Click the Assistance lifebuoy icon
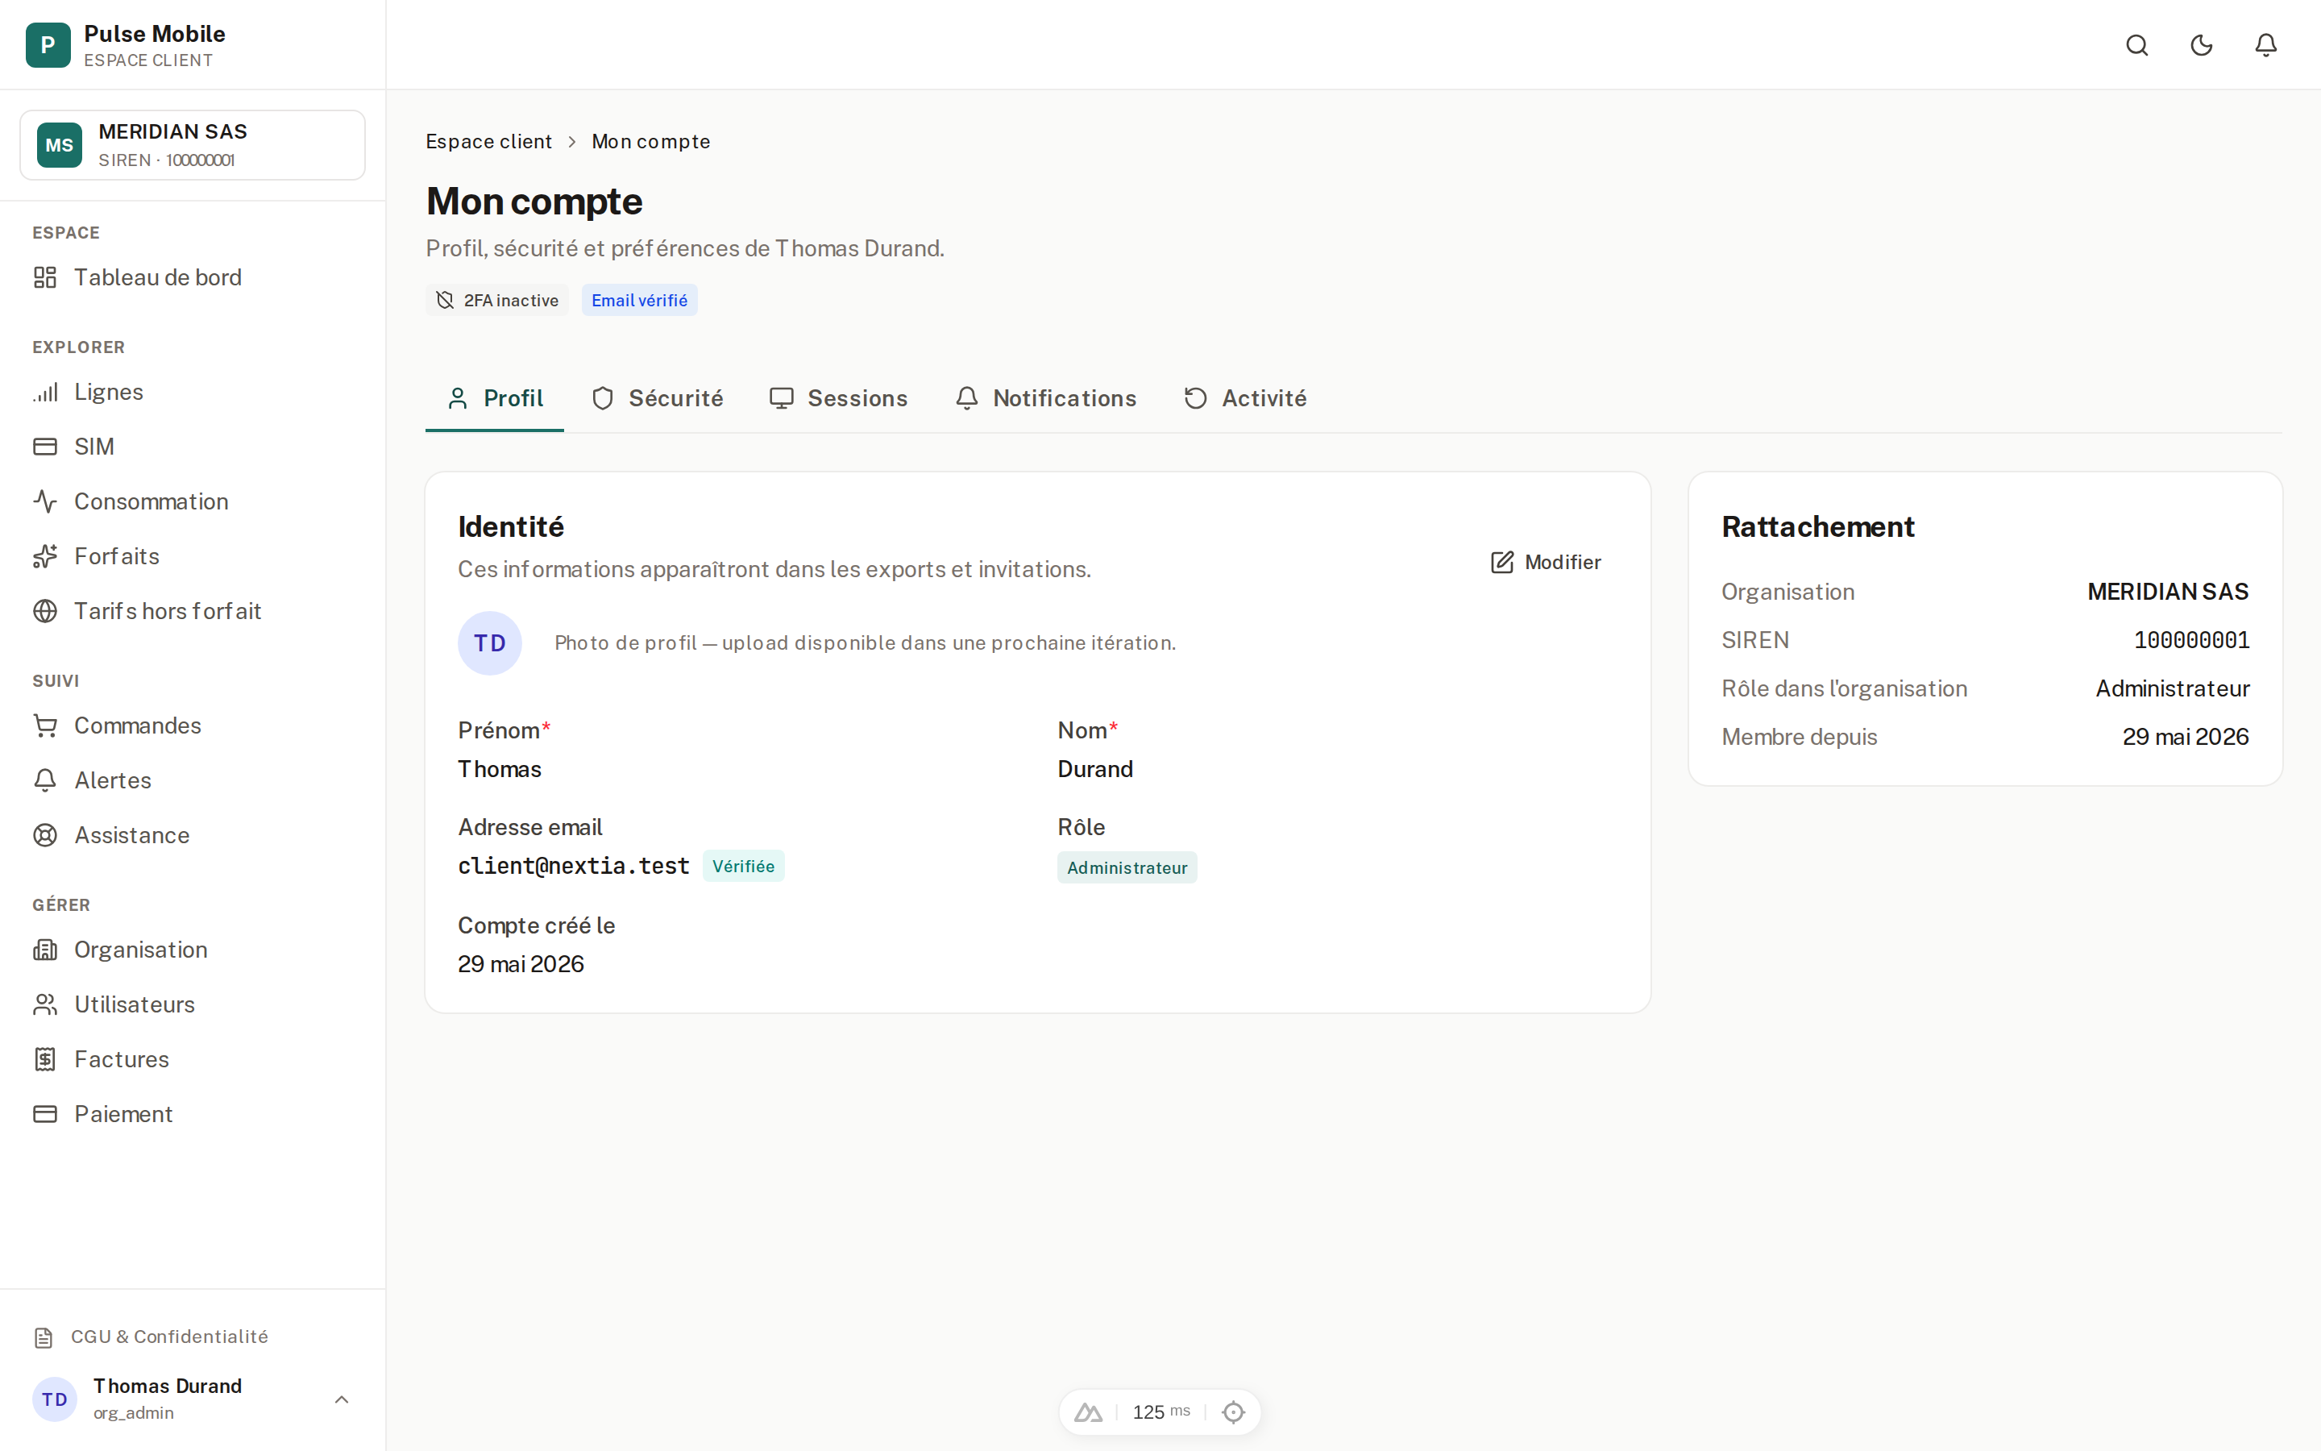2321x1451 pixels. point(45,835)
